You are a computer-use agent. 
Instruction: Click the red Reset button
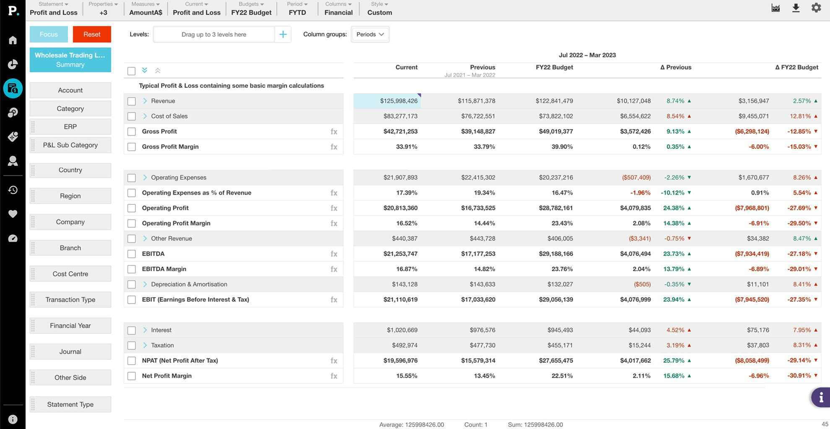(92, 34)
